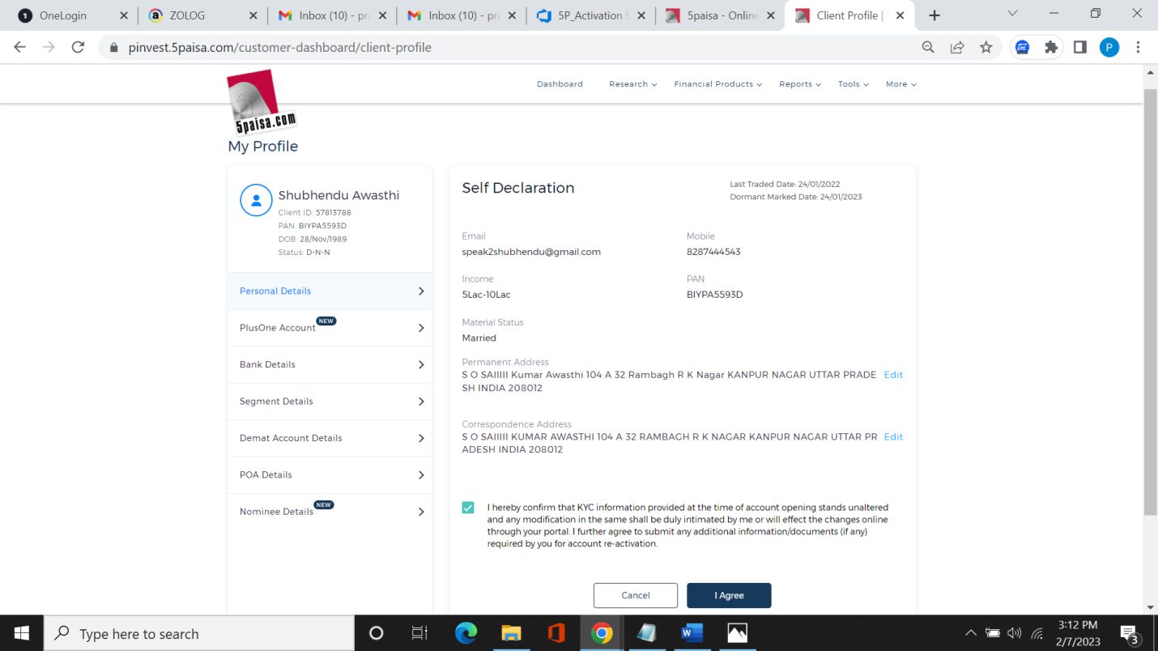Edit the Permanent Address
Viewport: 1158px width, 651px height.
pyautogui.click(x=893, y=375)
